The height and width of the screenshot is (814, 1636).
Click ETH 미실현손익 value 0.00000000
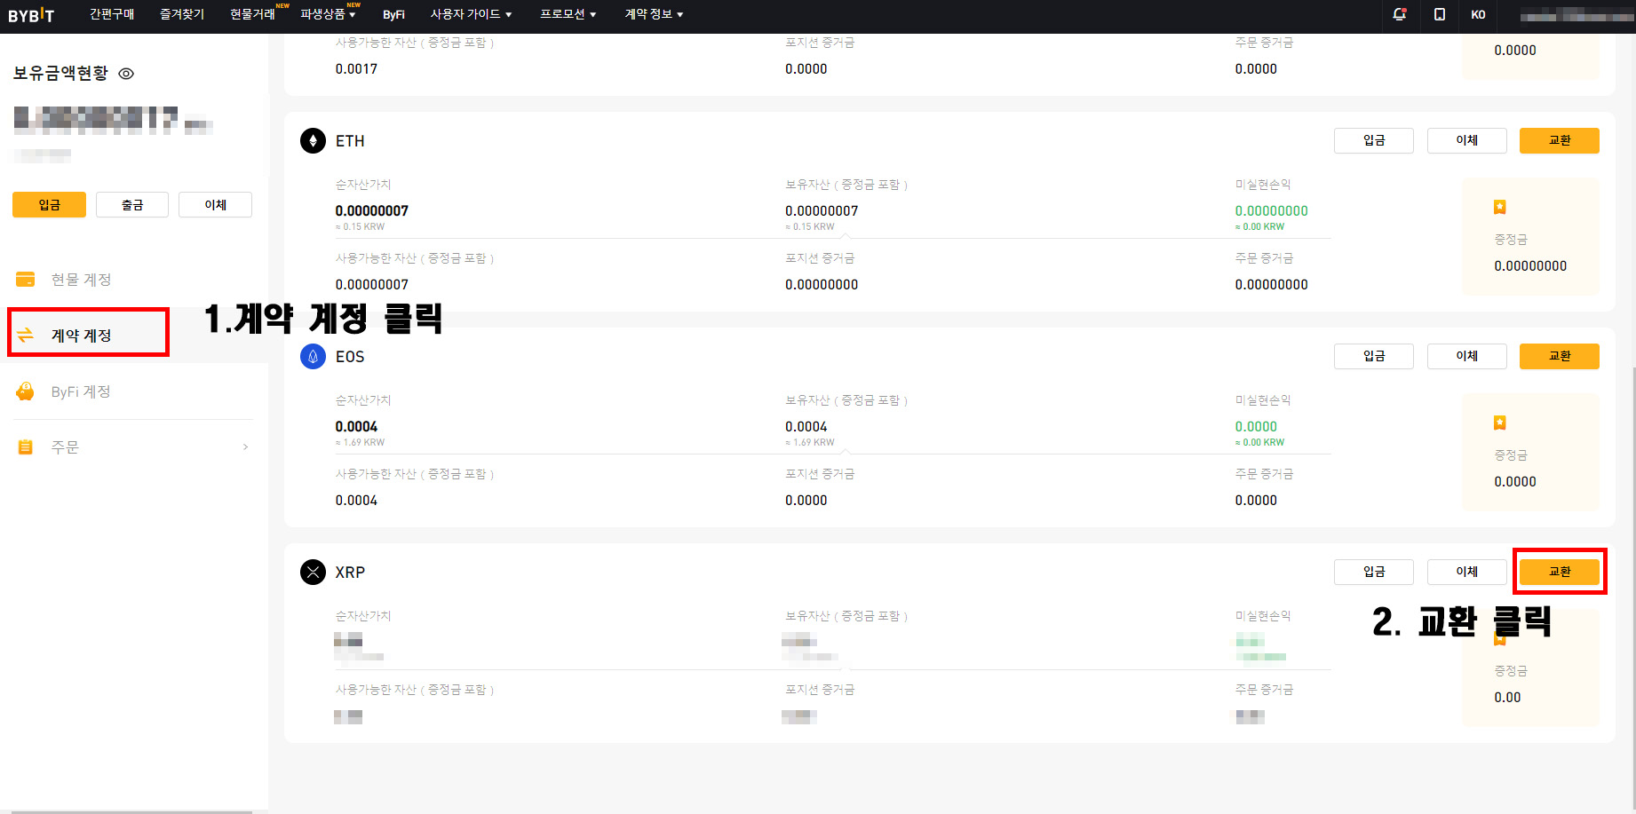(x=1271, y=211)
